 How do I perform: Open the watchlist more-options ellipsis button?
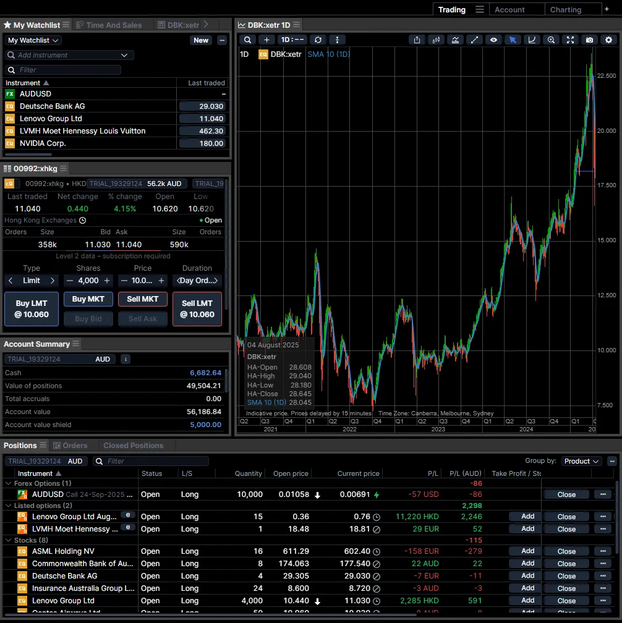tap(222, 40)
